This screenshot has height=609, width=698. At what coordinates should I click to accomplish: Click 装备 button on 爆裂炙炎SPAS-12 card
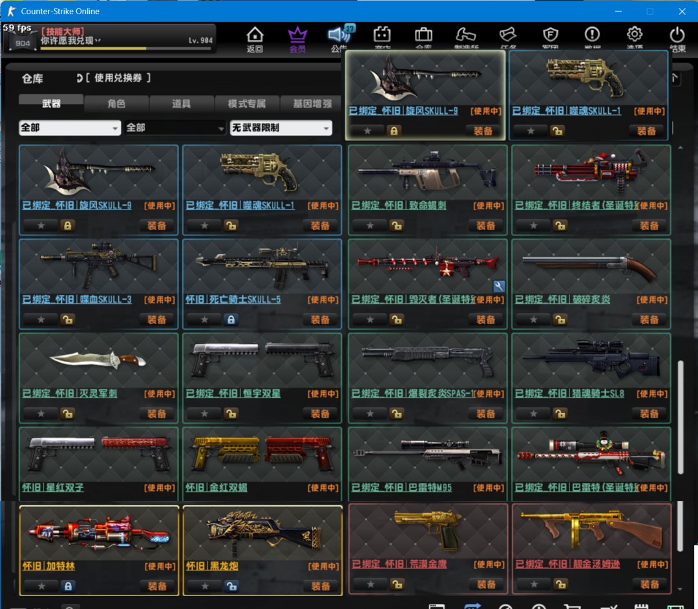(x=485, y=414)
